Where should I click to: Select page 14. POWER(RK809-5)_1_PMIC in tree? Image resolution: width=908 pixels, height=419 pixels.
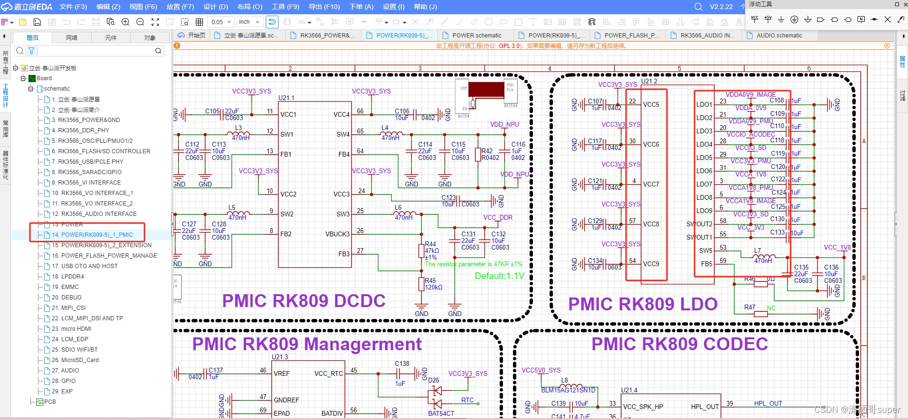92,234
